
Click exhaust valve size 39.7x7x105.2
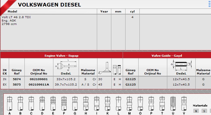pos(66,84)
